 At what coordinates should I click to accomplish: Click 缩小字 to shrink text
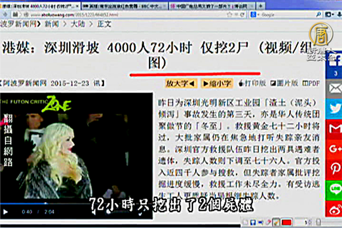[x=217, y=83]
